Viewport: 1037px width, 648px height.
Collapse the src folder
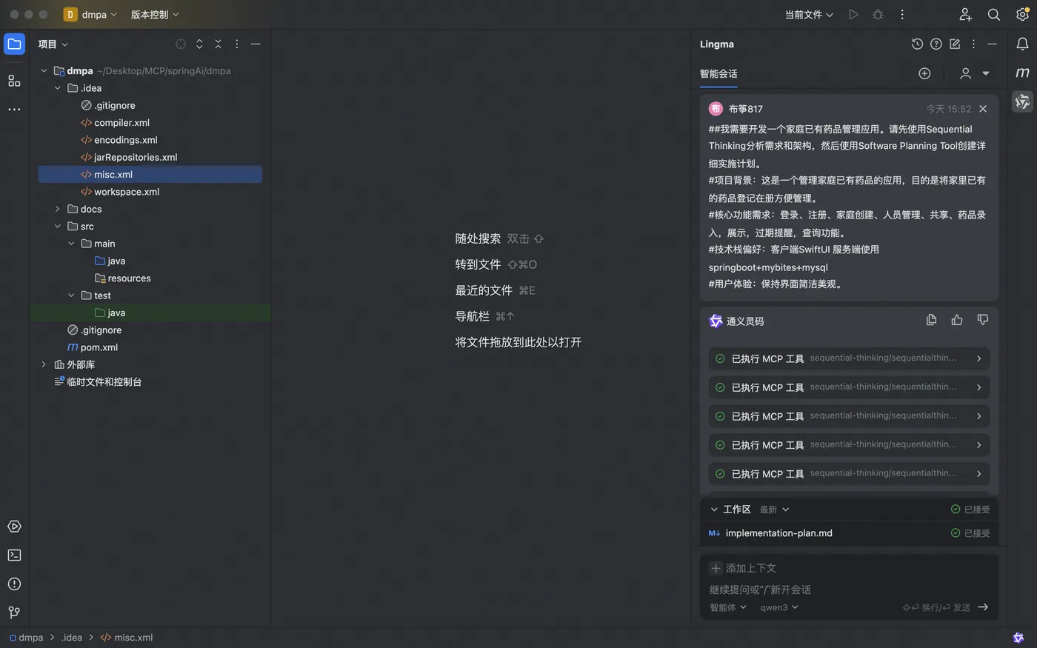click(58, 227)
